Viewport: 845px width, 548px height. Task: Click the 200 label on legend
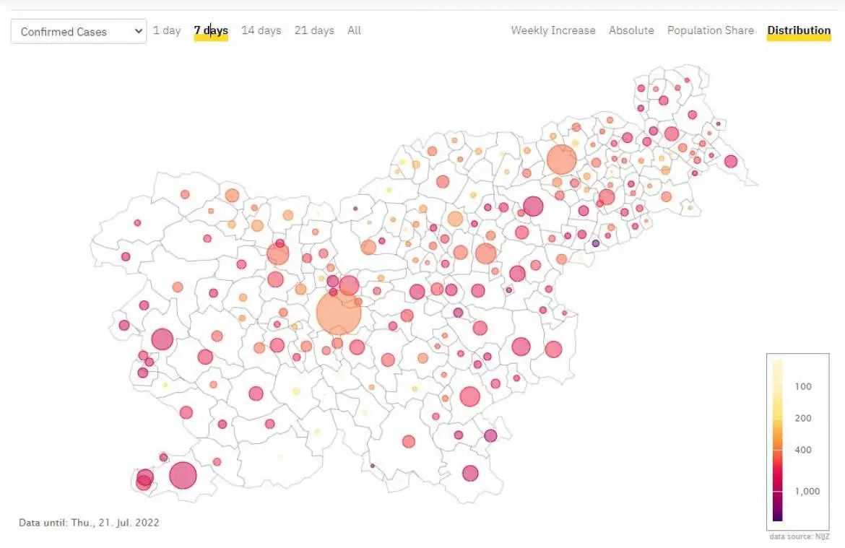tap(802, 418)
